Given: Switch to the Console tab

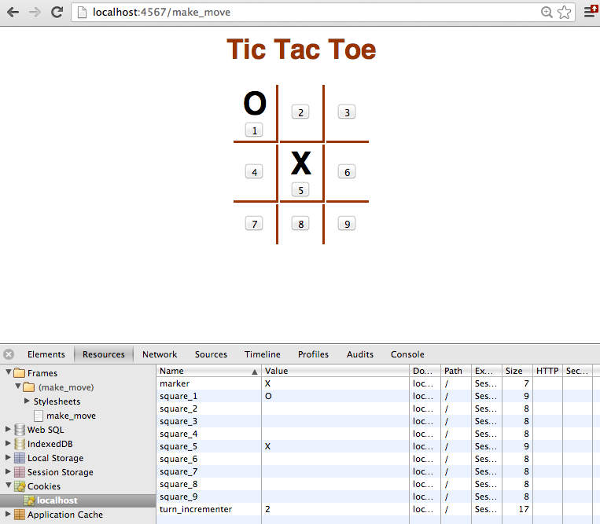Looking at the screenshot, I should click(407, 354).
